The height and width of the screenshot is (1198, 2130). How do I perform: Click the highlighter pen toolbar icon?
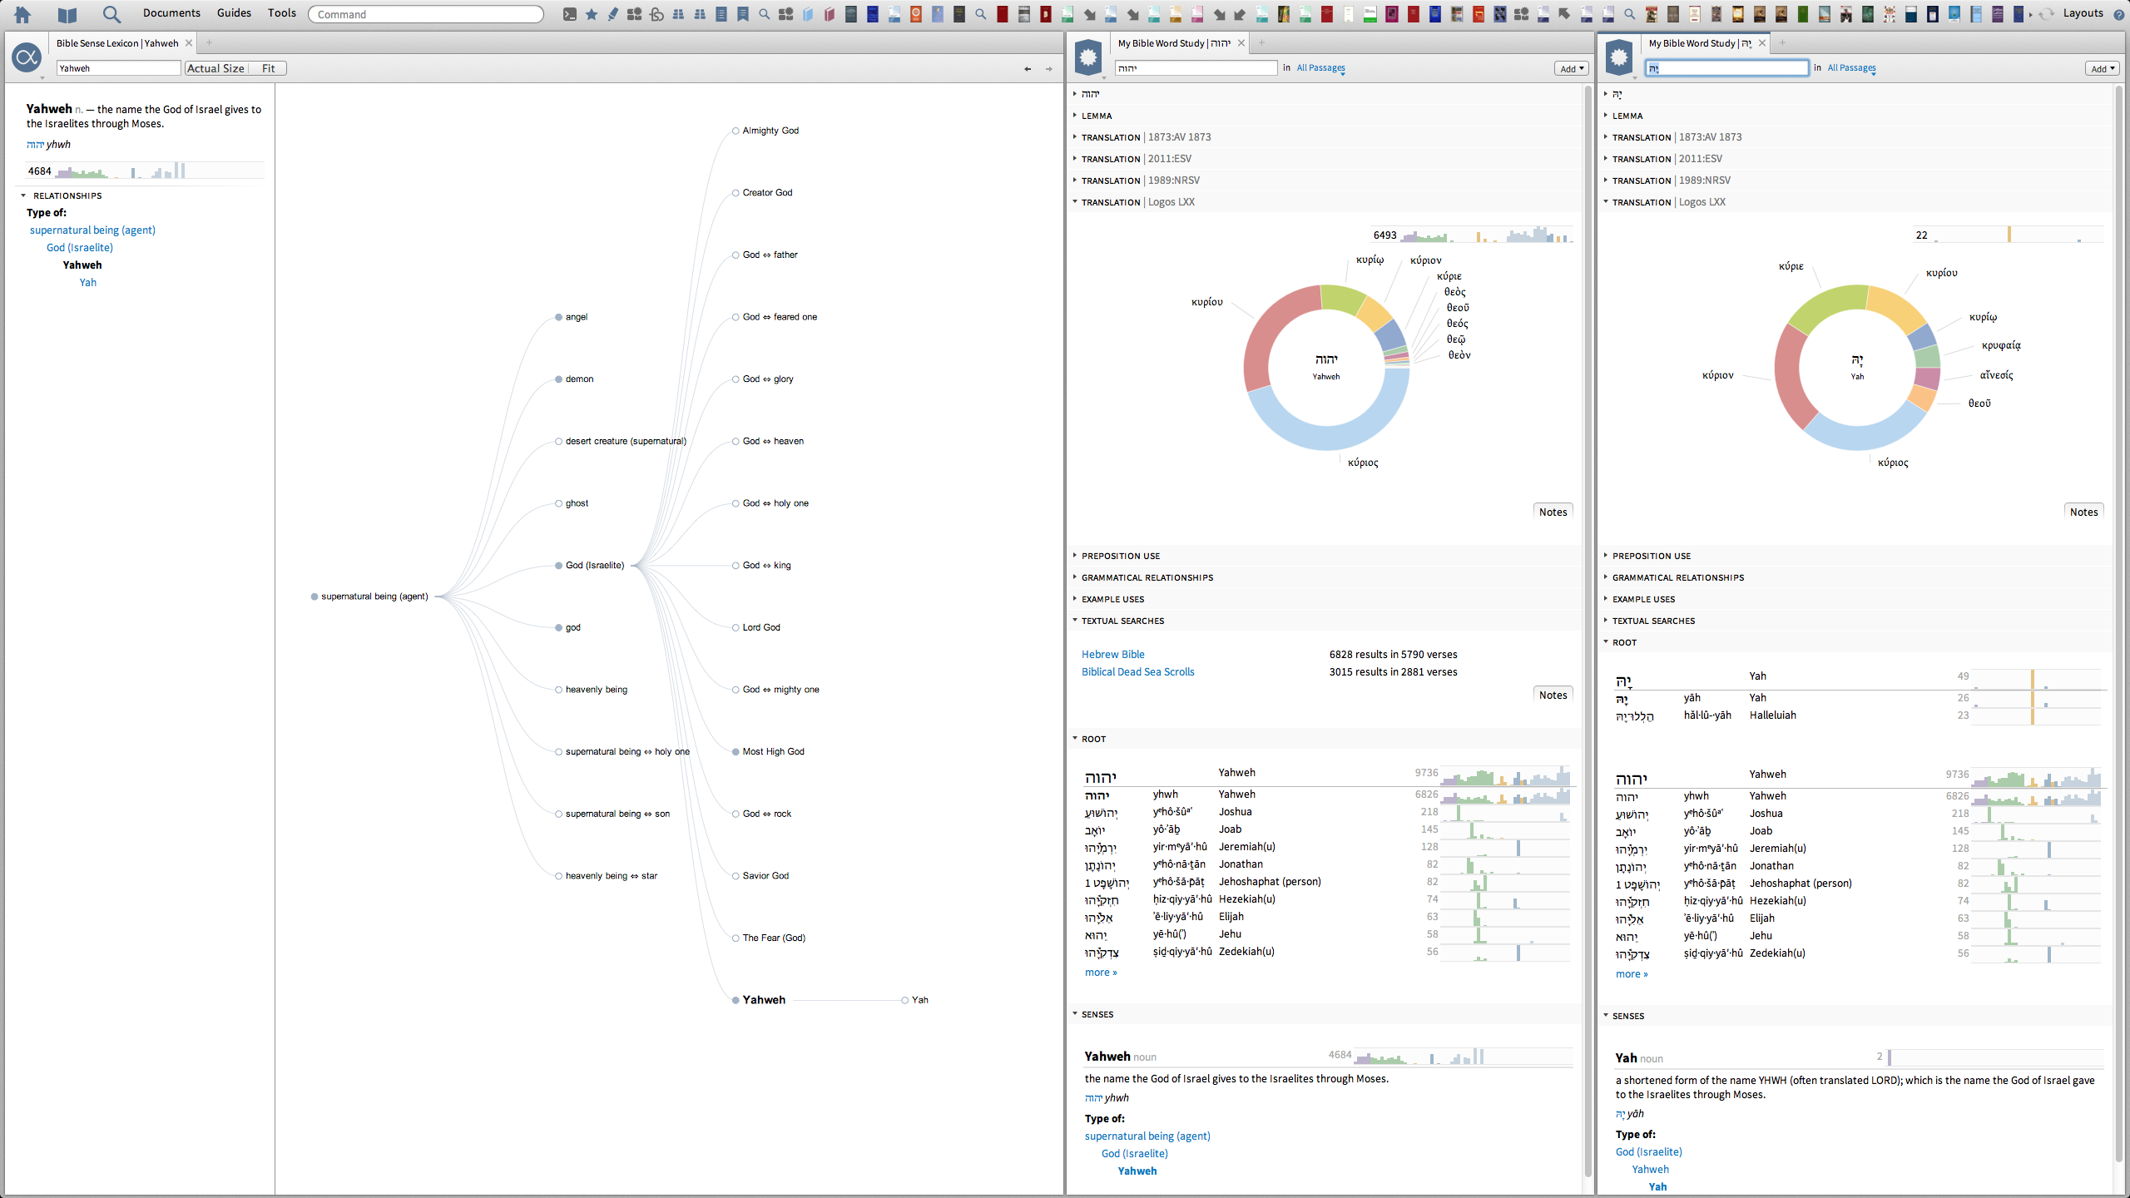[613, 14]
